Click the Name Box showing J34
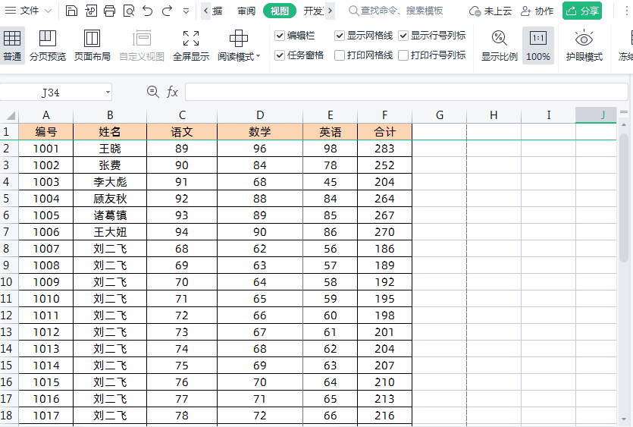 [52, 93]
